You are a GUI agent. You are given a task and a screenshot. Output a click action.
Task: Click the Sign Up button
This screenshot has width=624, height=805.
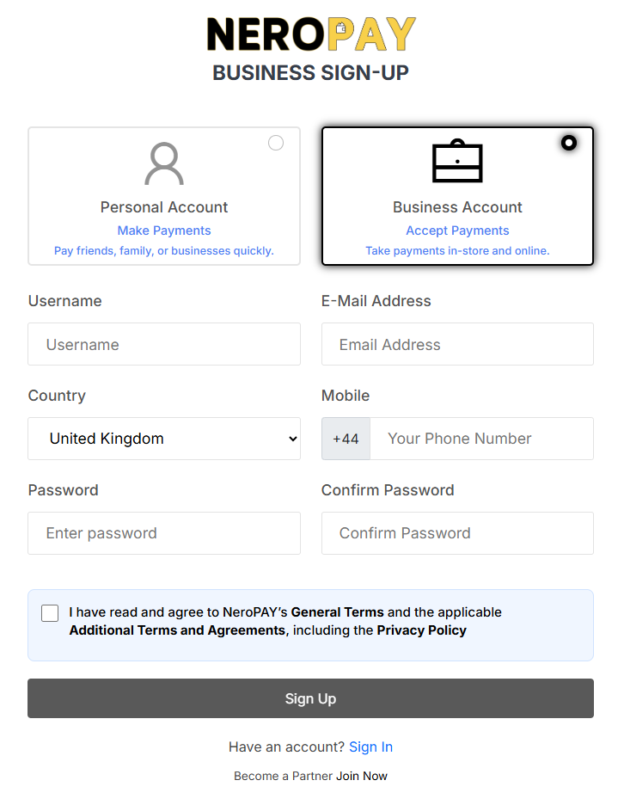tap(310, 697)
